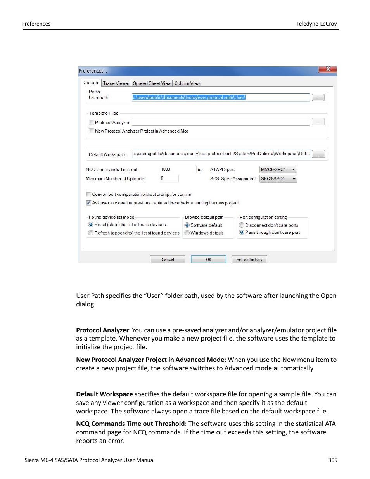Confirm preferences with OK button

coord(209,259)
